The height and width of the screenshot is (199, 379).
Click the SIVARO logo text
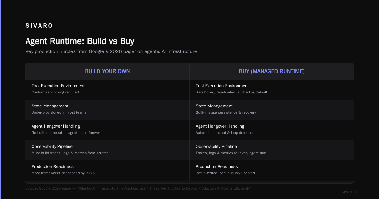click(x=39, y=26)
